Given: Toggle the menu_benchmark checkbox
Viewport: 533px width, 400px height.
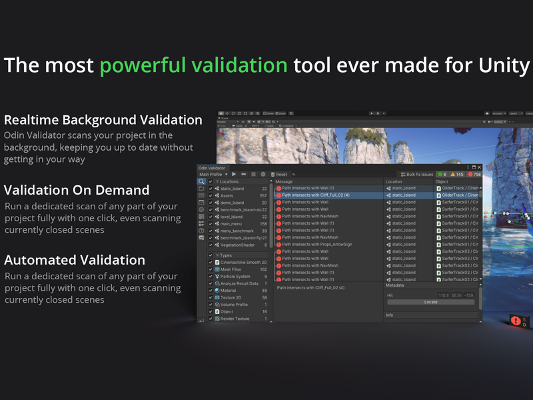Looking at the screenshot, I should [211, 231].
